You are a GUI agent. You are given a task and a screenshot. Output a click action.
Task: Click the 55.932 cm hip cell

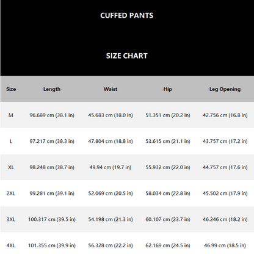(168, 167)
